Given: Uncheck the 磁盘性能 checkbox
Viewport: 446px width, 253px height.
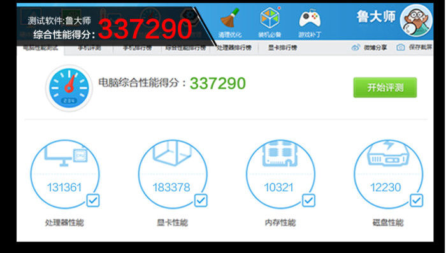Looking at the screenshot, I should (x=417, y=200).
